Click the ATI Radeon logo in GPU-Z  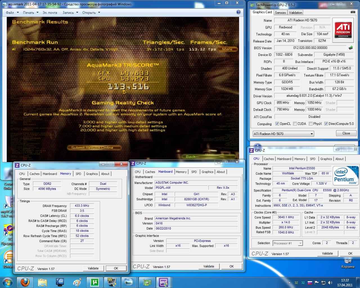click(343, 30)
